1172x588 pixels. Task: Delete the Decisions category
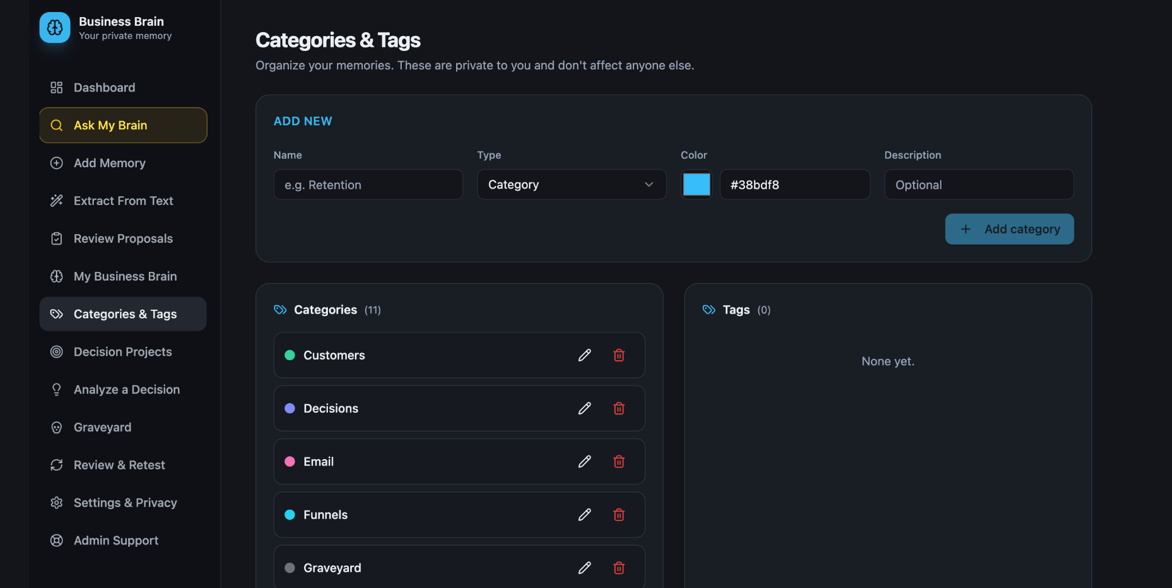click(x=619, y=408)
